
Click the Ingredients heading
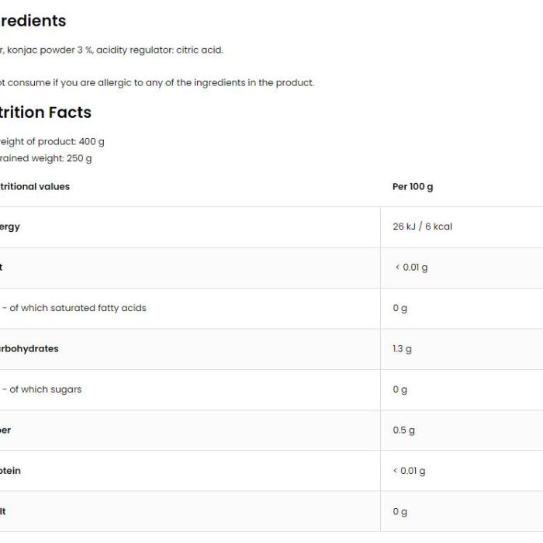click(33, 21)
